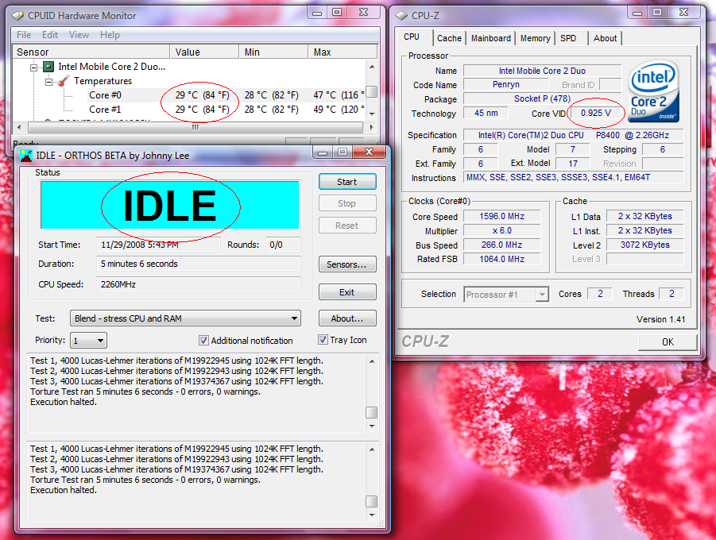Viewport: 716px width, 540px height.
Task: Switch to the SPD tab in CPU-Z
Action: point(568,38)
